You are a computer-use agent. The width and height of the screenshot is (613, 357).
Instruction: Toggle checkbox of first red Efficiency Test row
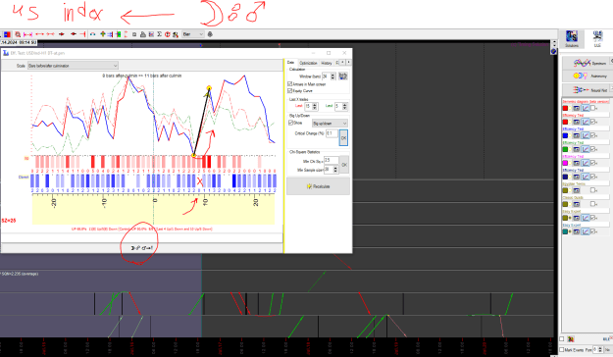(x=592, y=122)
